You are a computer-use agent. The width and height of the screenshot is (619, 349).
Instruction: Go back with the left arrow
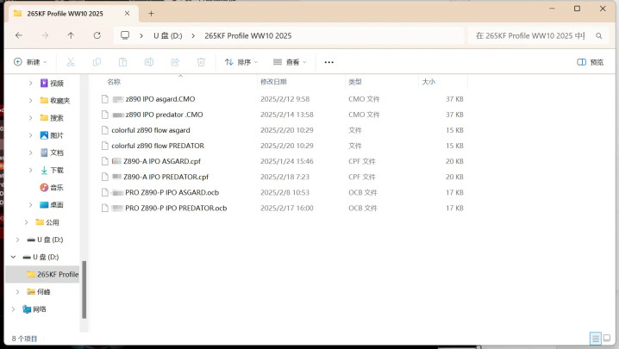coord(19,35)
